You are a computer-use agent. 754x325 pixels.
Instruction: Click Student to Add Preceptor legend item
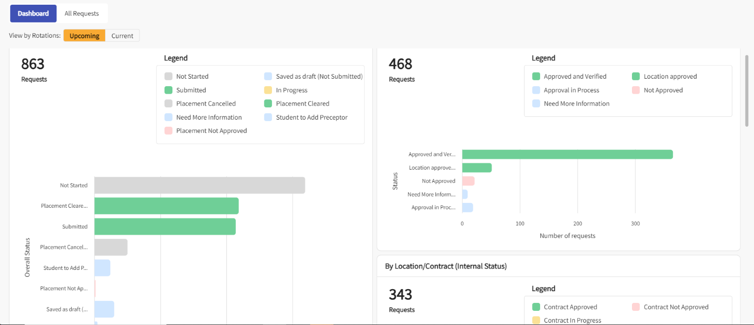(311, 117)
